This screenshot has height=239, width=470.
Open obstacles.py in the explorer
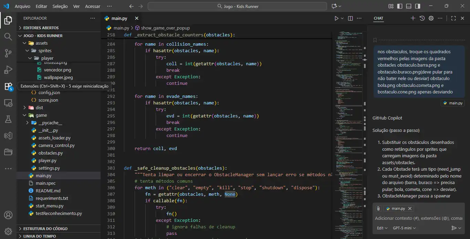click(50, 153)
